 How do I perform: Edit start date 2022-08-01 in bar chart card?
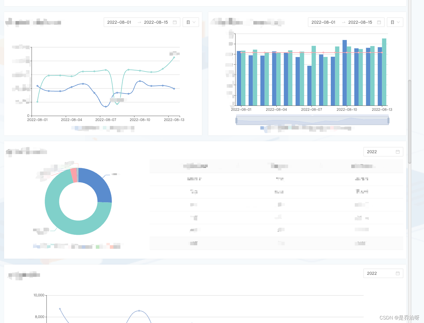click(323, 22)
